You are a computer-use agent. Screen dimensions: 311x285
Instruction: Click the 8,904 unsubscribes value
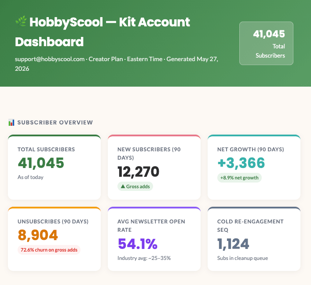click(x=38, y=235)
